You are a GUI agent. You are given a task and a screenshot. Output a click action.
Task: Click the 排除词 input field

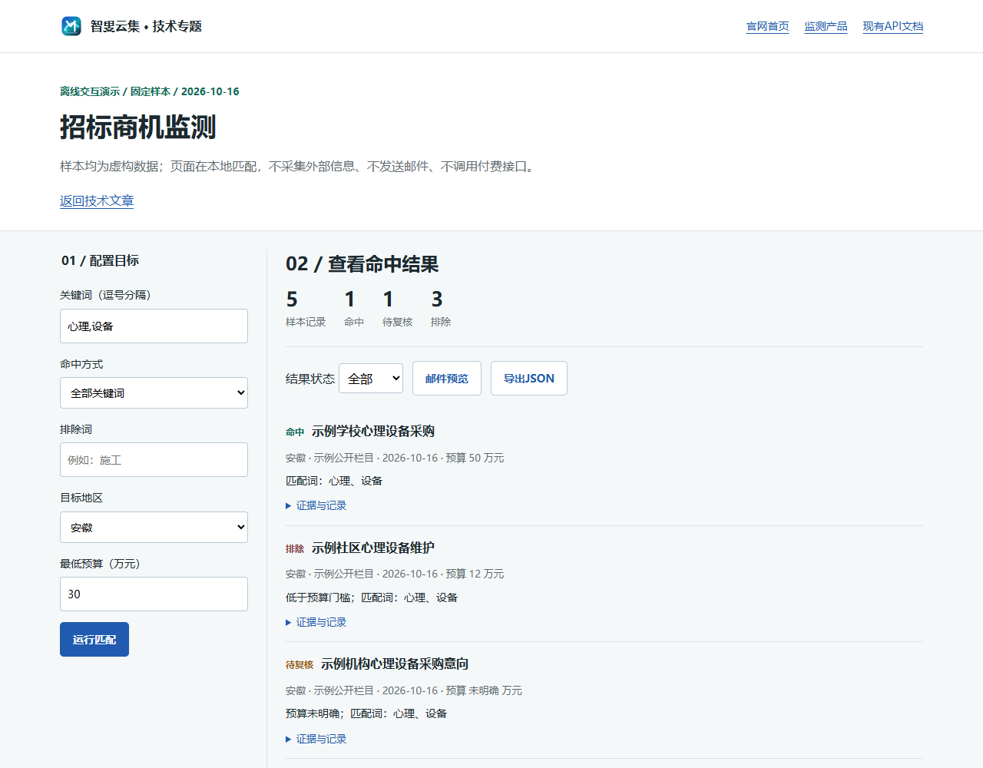(154, 459)
